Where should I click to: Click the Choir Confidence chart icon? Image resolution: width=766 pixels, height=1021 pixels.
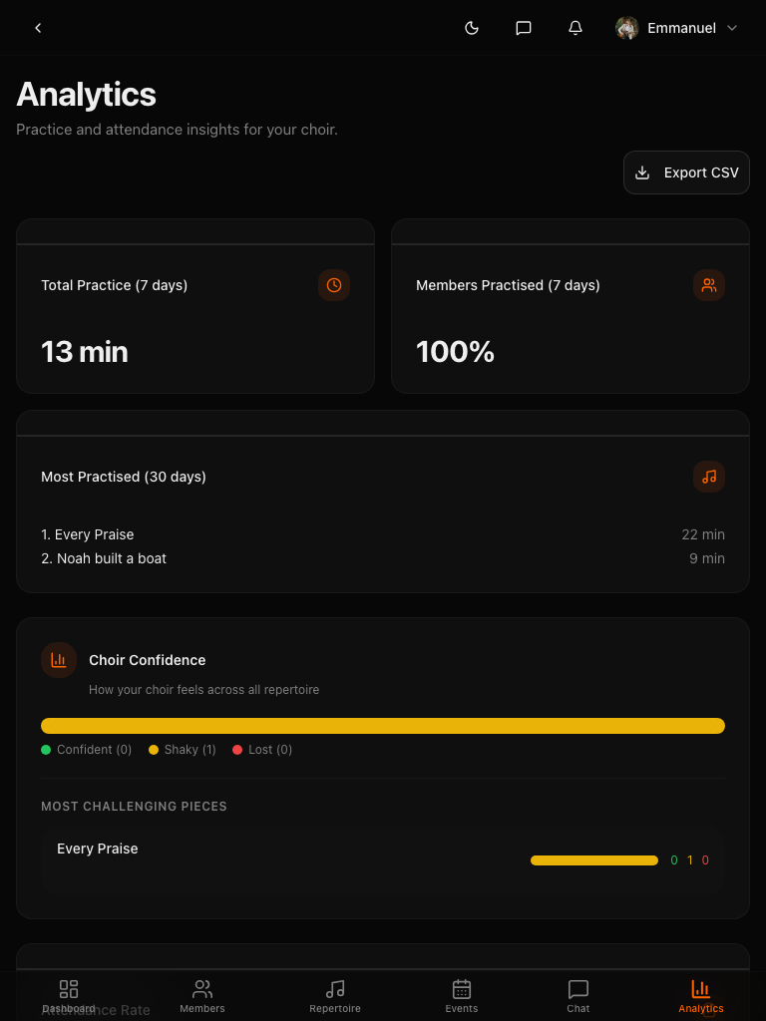pyautogui.click(x=59, y=660)
